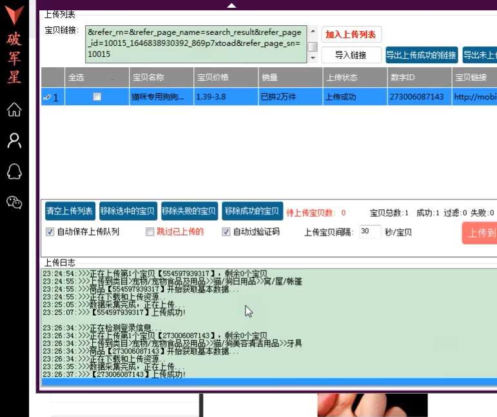This screenshot has width=497, height=417.
Task: Click 宝贝总数:1 status text
Action: (389, 213)
